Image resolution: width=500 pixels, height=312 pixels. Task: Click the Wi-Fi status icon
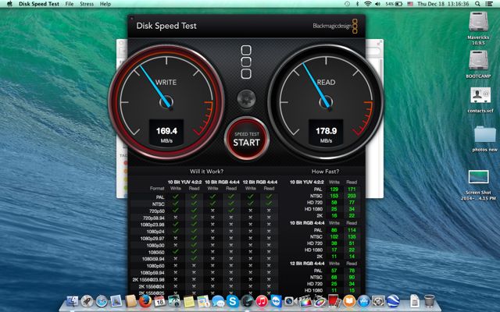click(x=368, y=4)
